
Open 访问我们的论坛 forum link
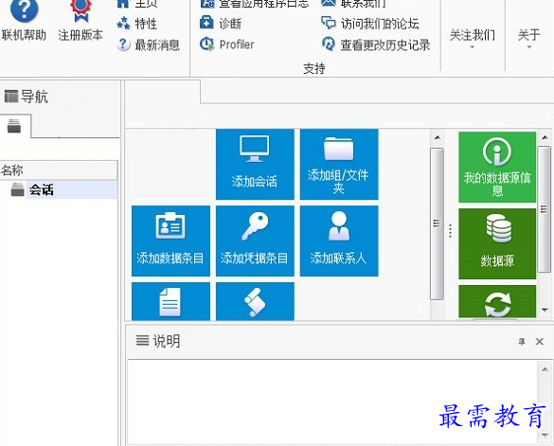coord(370,24)
